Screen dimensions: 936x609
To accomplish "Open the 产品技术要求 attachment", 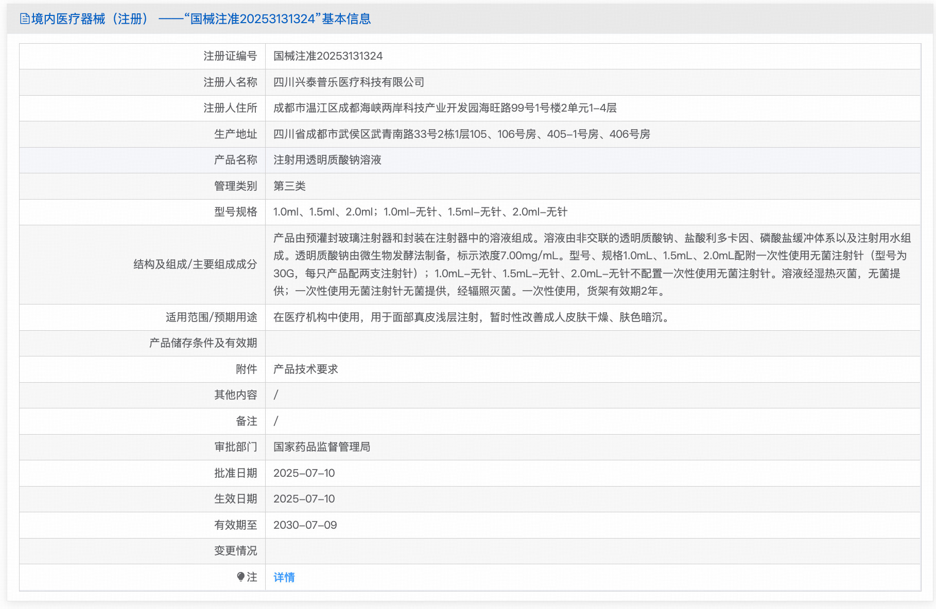I will tap(305, 369).
